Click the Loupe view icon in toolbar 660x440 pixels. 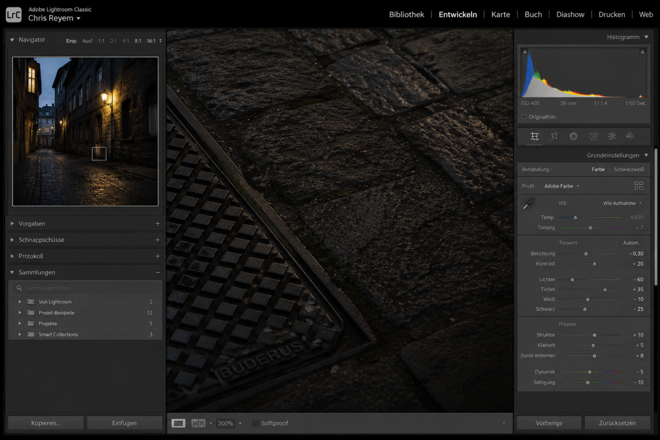[178, 423]
